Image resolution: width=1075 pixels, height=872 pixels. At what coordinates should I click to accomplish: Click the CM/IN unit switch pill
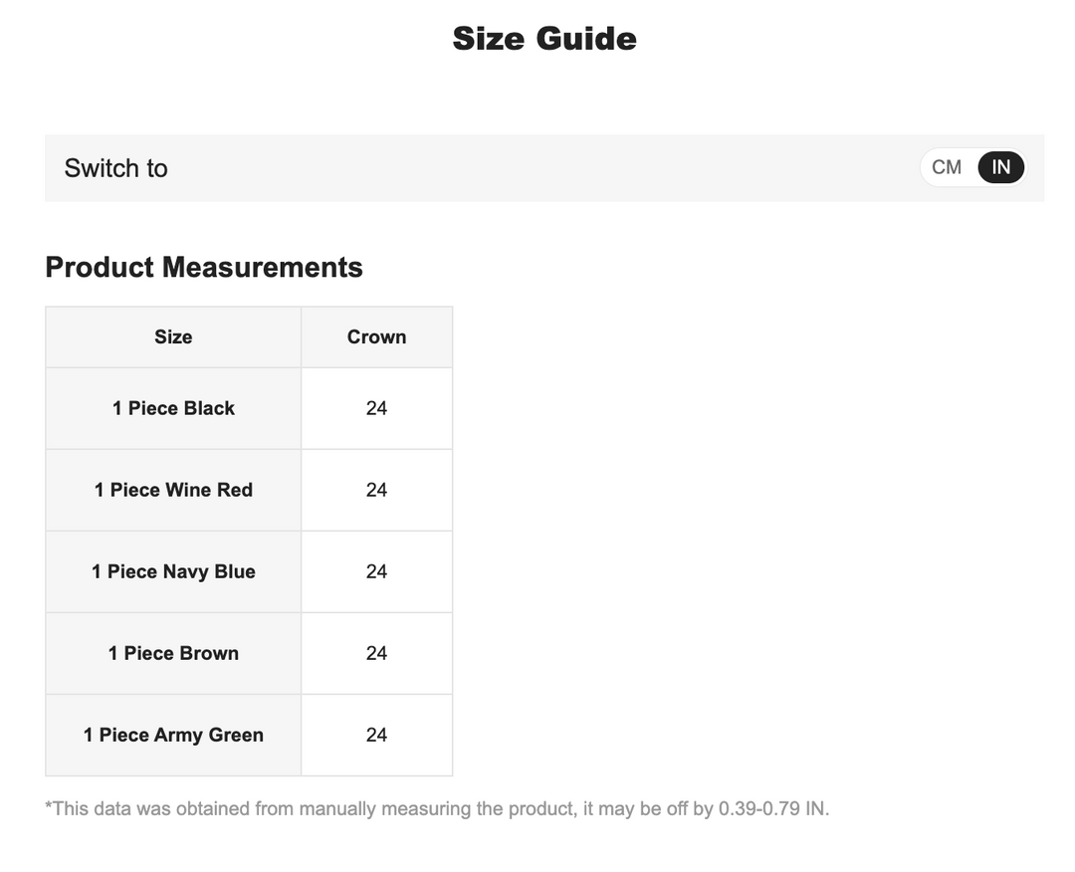tap(973, 167)
